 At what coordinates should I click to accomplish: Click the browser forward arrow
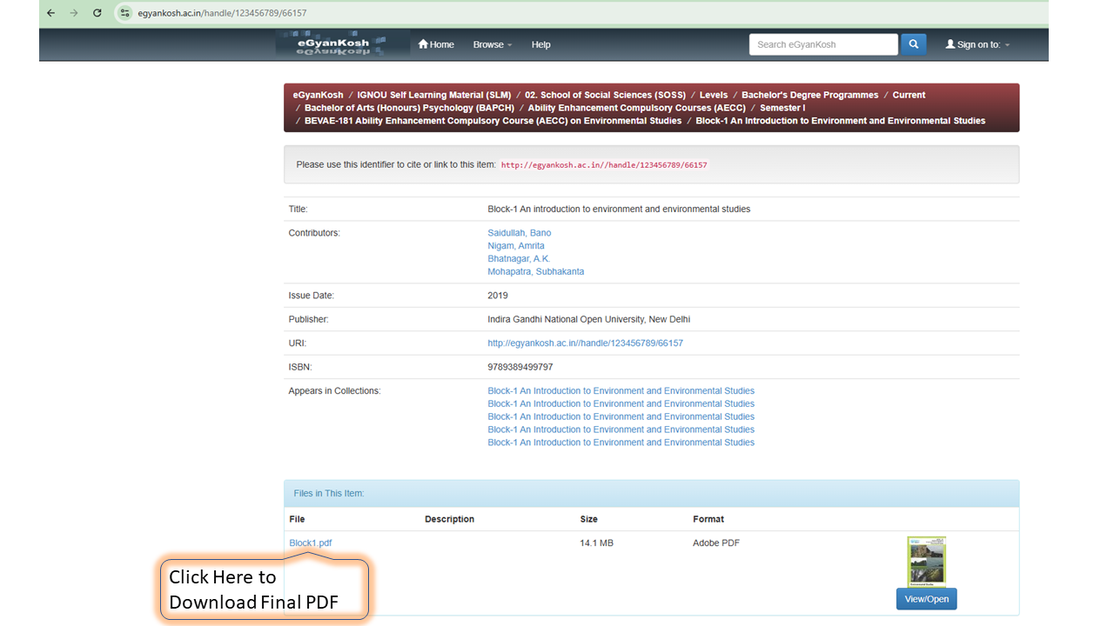(73, 13)
